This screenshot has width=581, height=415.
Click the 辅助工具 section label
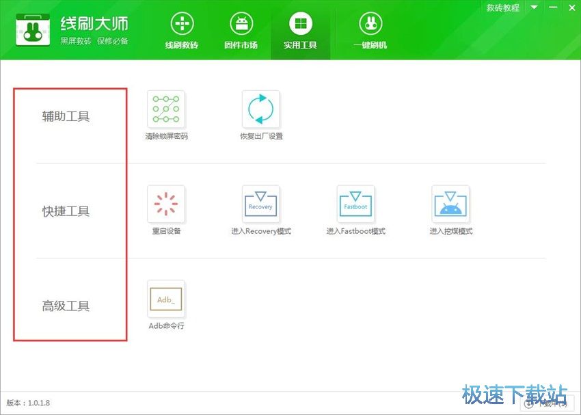(66, 116)
